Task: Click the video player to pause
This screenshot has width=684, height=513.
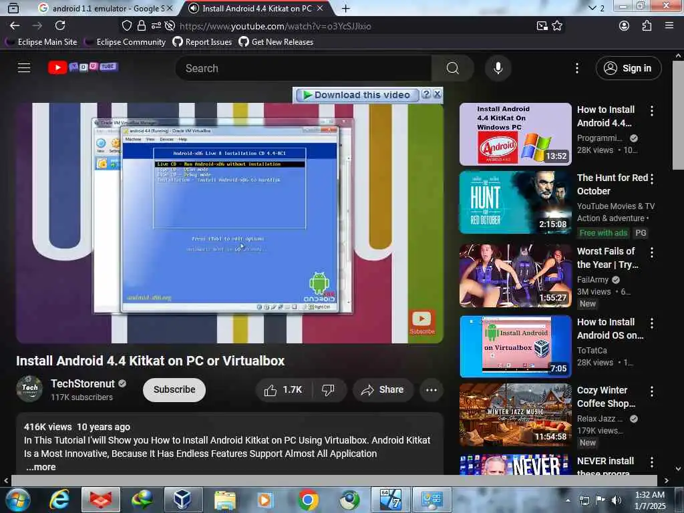Action: click(x=230, y=222)
